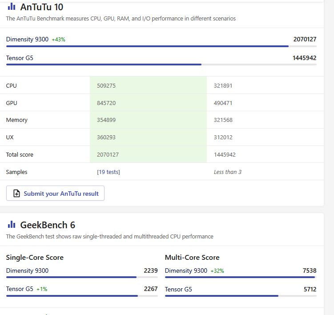Click the GPU score 845720 cell

[x=106, y=103]
